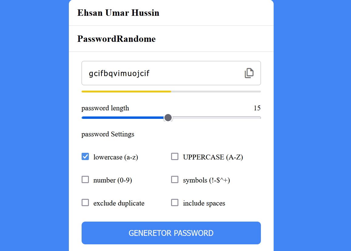The image size is (351, 251).
Task: Click the "password length" label
Action: pos(105,108)
